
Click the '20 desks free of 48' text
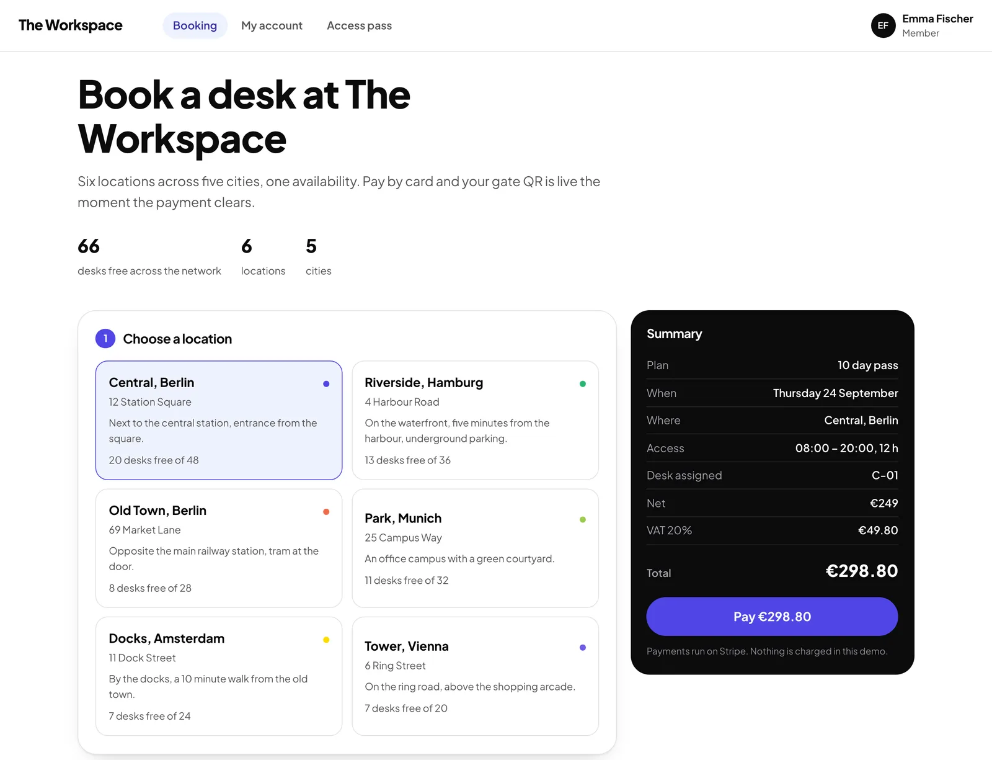[x=154, y=460]
